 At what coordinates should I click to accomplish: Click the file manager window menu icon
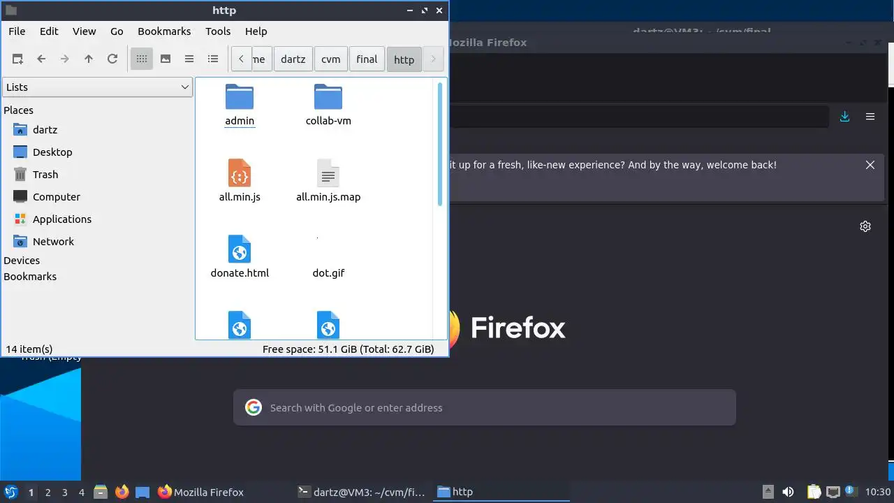(x=10, y=10)
